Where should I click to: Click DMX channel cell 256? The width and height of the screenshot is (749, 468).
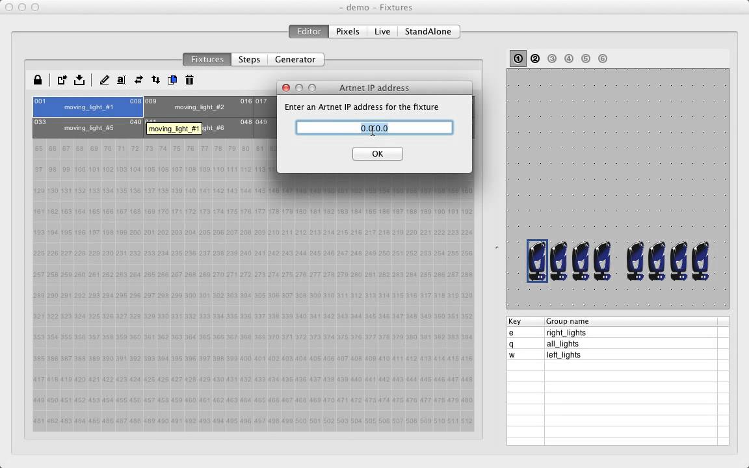point(467,253)
